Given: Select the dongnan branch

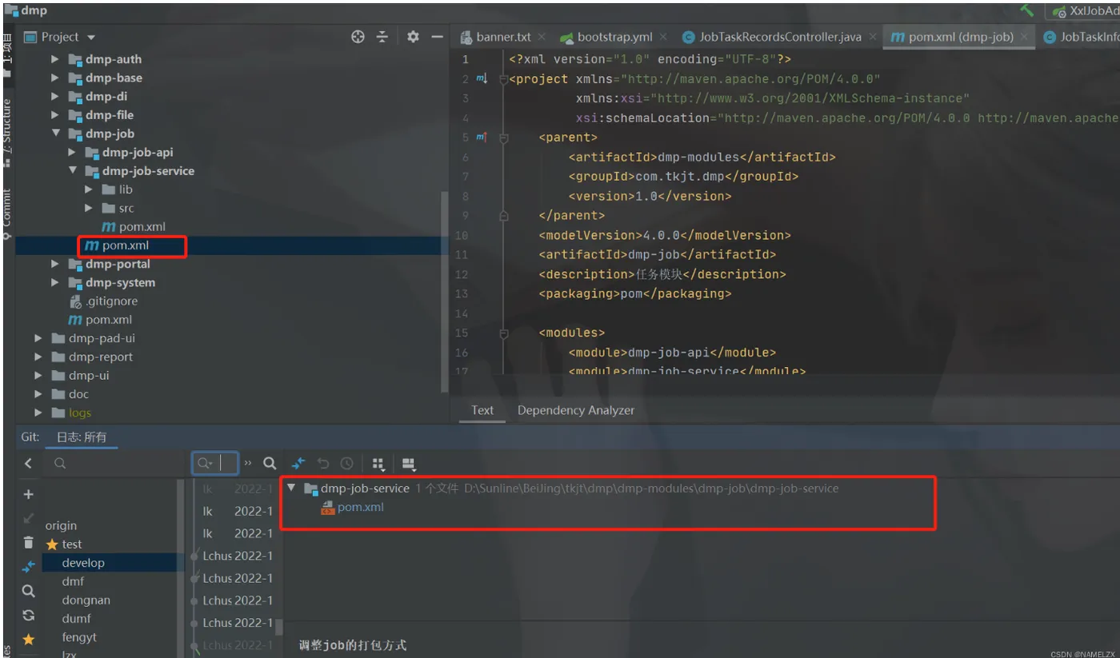Looking at the screenshot, I should tap(86, 600).
